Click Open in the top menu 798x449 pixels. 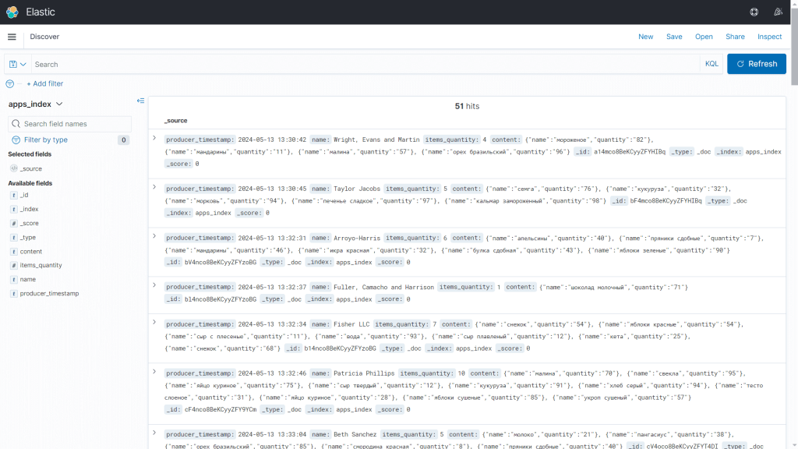coord(704,37)
